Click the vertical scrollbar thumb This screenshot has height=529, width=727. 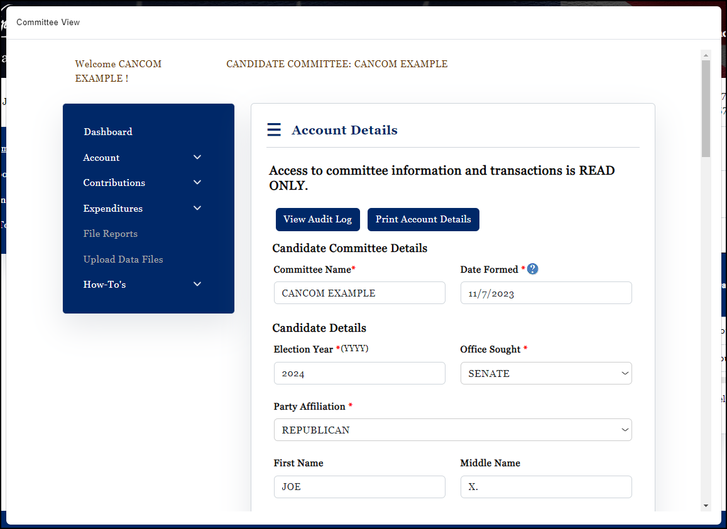706,107
